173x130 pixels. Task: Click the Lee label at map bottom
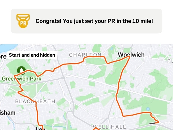(x=38, y=128)
